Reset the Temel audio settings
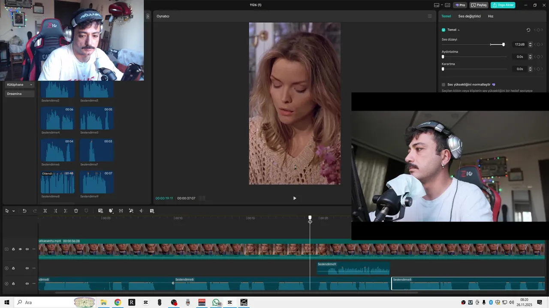The width and height of the screenshot is (549, 308). click(x=528, y=30)
